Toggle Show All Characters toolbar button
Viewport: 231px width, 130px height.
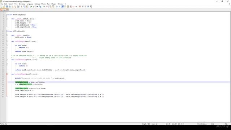click(x=60, y=6)
